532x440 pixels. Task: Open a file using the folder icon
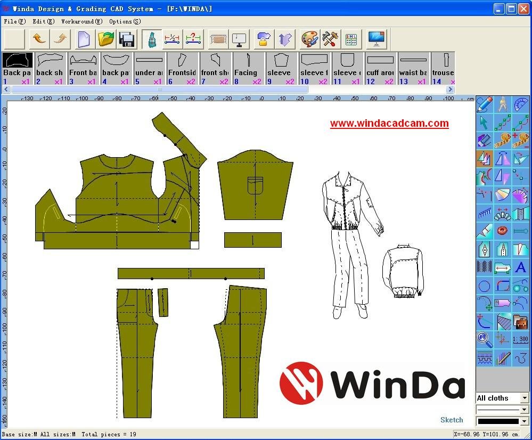104,38
